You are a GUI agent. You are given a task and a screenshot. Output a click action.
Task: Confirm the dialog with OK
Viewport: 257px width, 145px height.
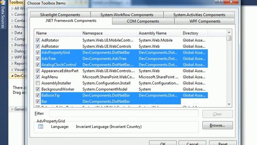pyautogui.click(x=163, y=143)
